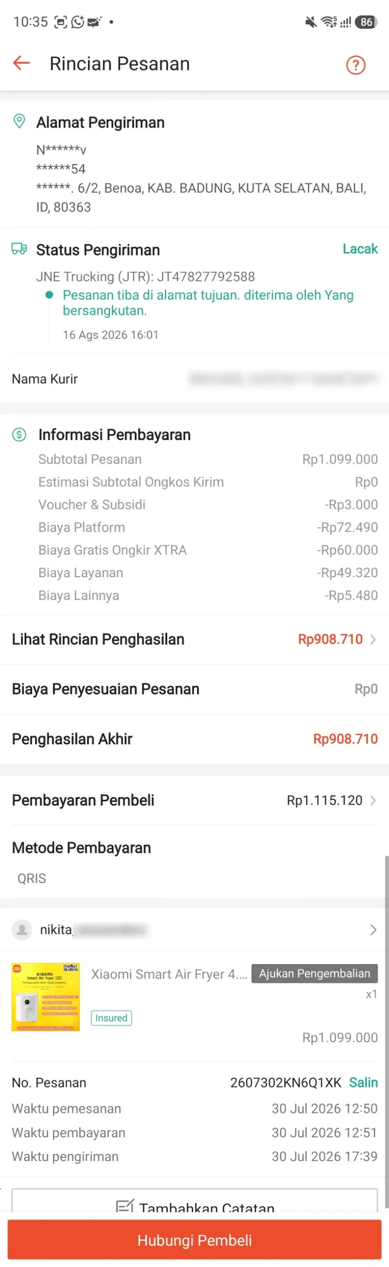Tap Lacak to track shipment
Screen dimensions: 389x1267
coord(360,248)
